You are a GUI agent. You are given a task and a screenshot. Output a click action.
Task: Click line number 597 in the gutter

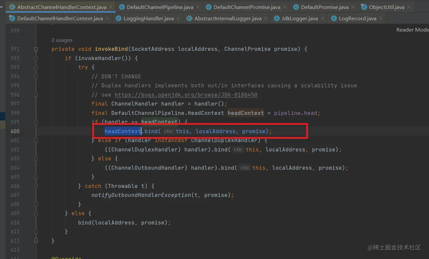[x=15, y=104]
